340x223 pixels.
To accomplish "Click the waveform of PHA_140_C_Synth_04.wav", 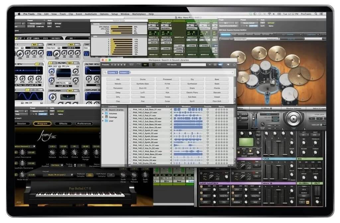I will point(188,139).
